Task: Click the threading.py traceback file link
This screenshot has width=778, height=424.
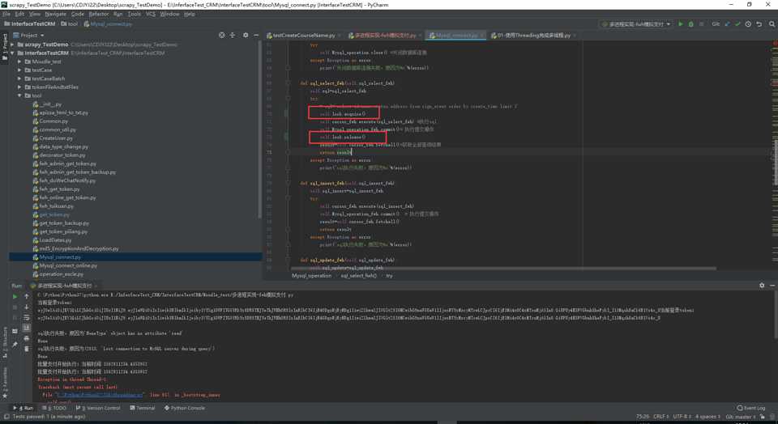Action: pos(99,395)
